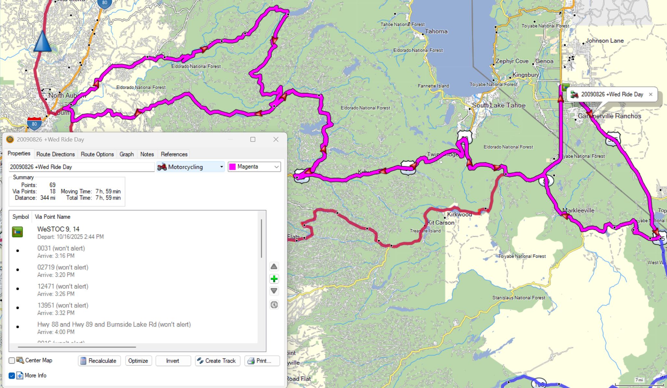Open the clock timing icon button
667x388 pixels.
click(x=274, y=305)
